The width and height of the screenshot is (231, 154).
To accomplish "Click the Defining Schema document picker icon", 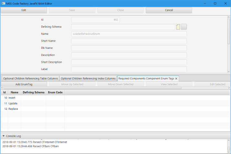I will tap(178, 27).
